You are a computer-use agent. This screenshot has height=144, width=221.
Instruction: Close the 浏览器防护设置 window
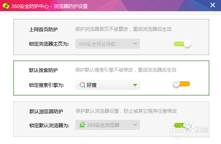point(213,5)
